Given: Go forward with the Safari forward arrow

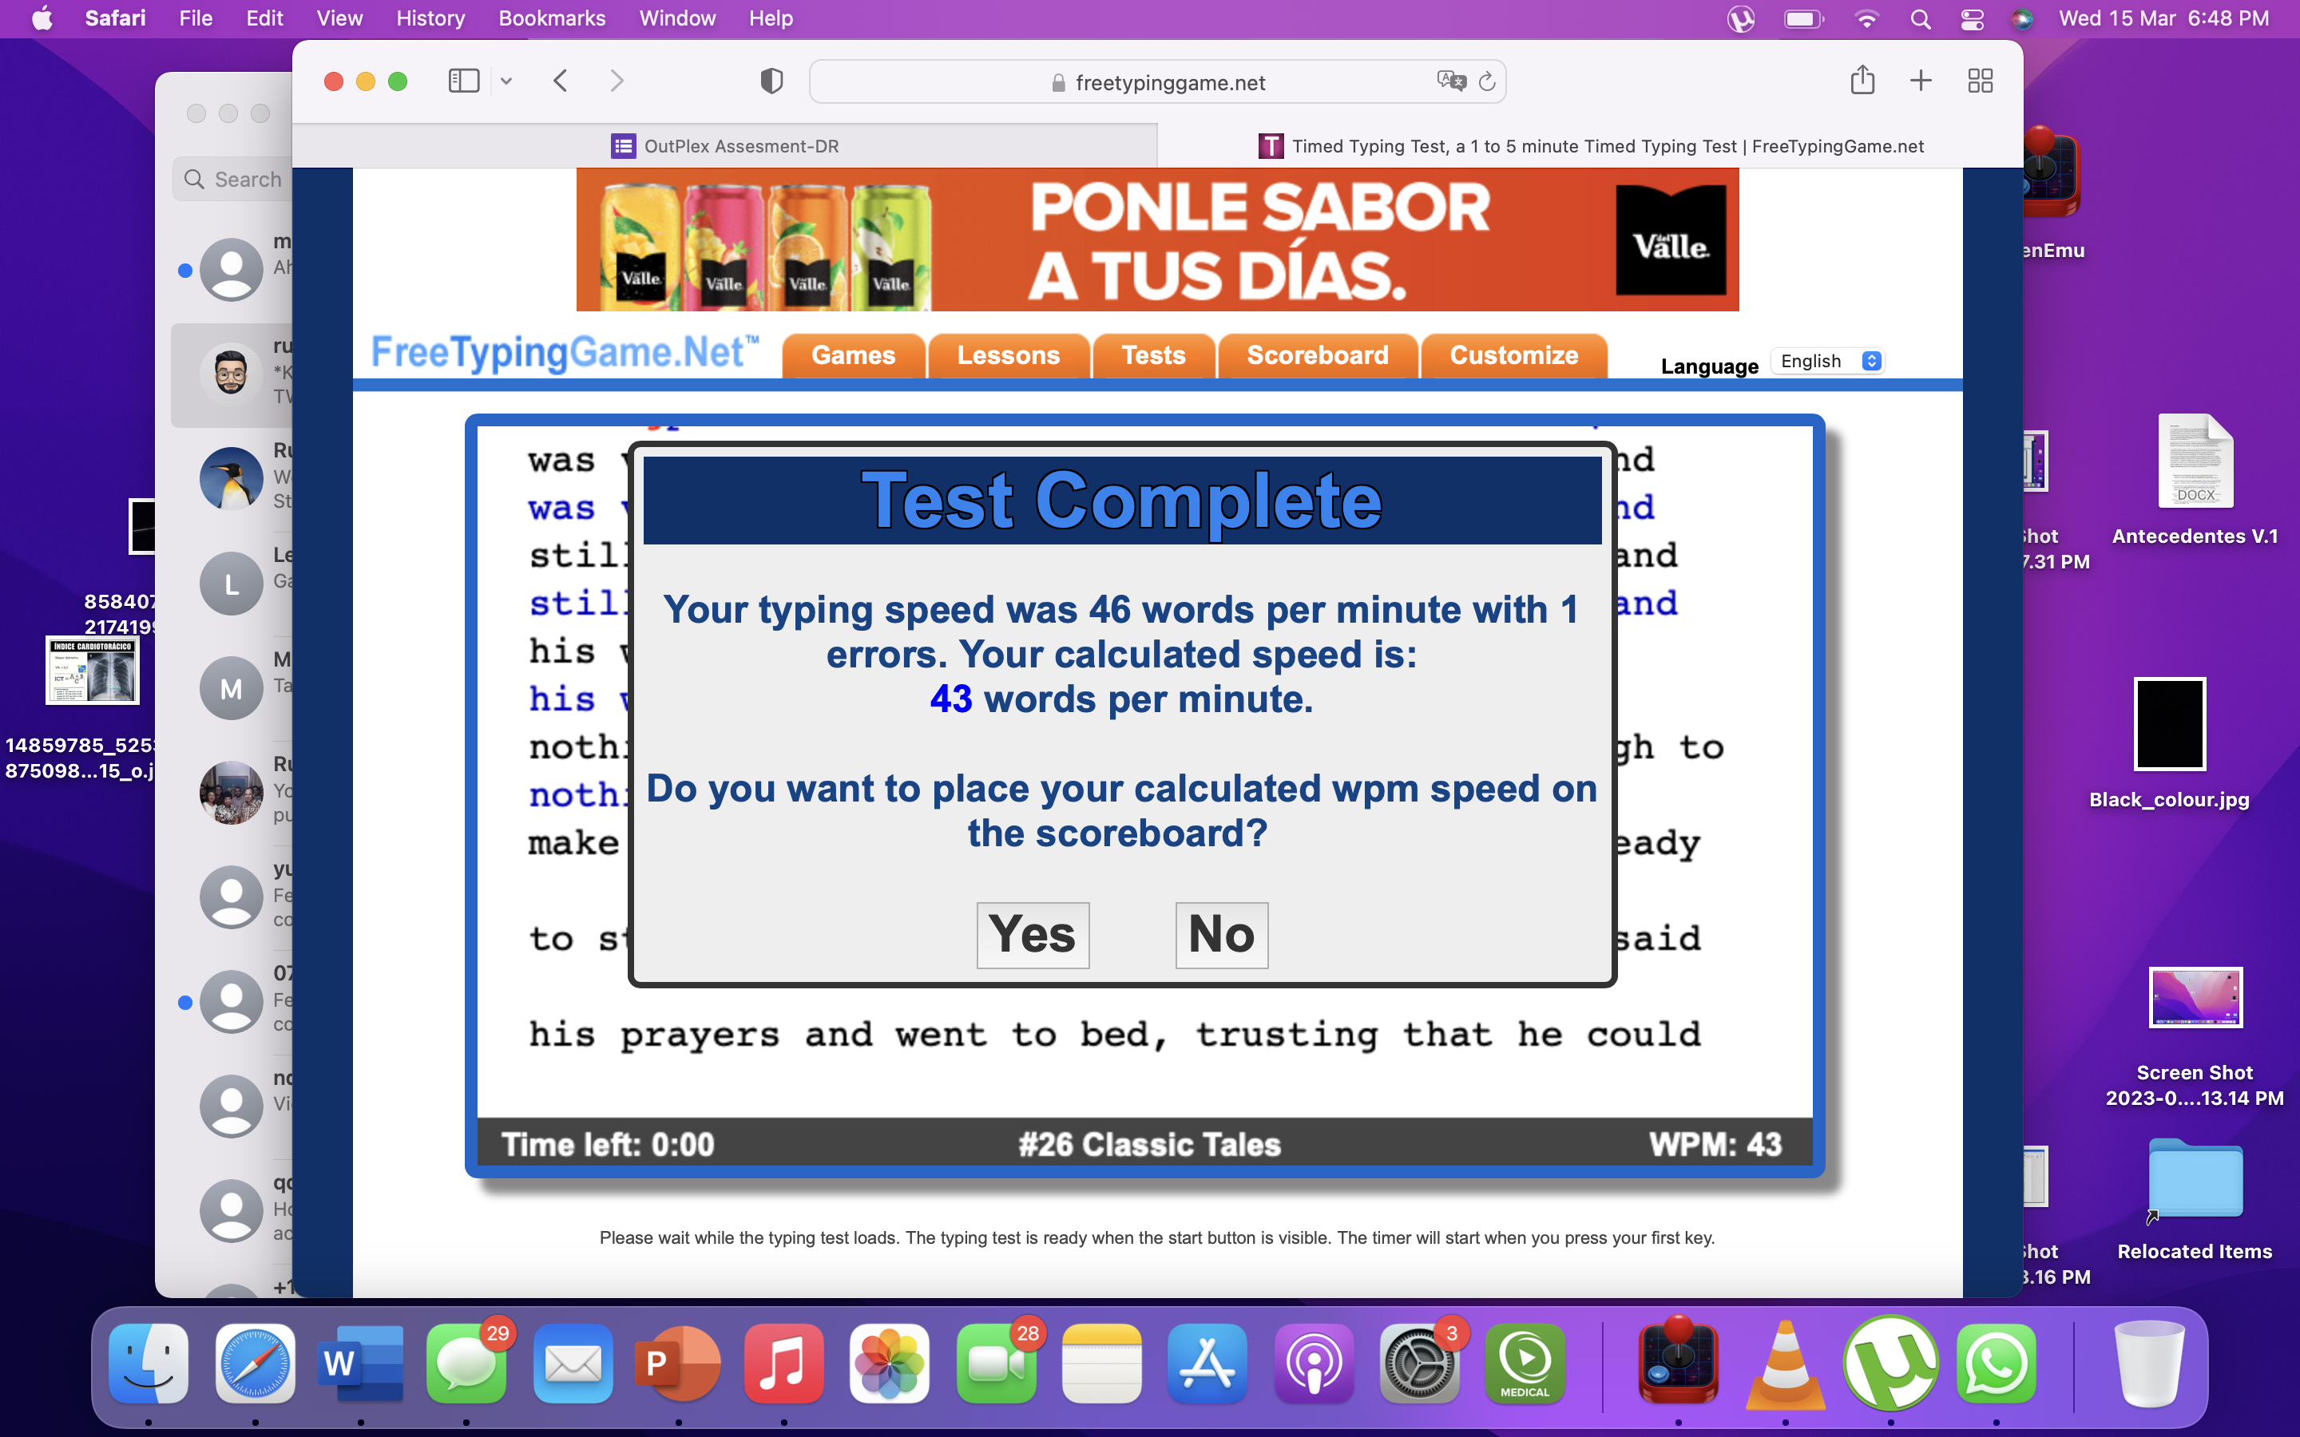Looking at the screenshot, I should coord(617,81).
